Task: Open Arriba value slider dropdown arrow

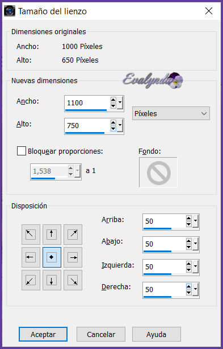Action: 196,221
